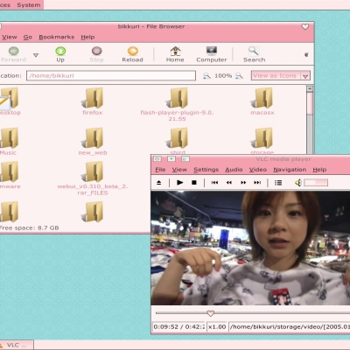Click the Reload icon in File Browser

133,52
